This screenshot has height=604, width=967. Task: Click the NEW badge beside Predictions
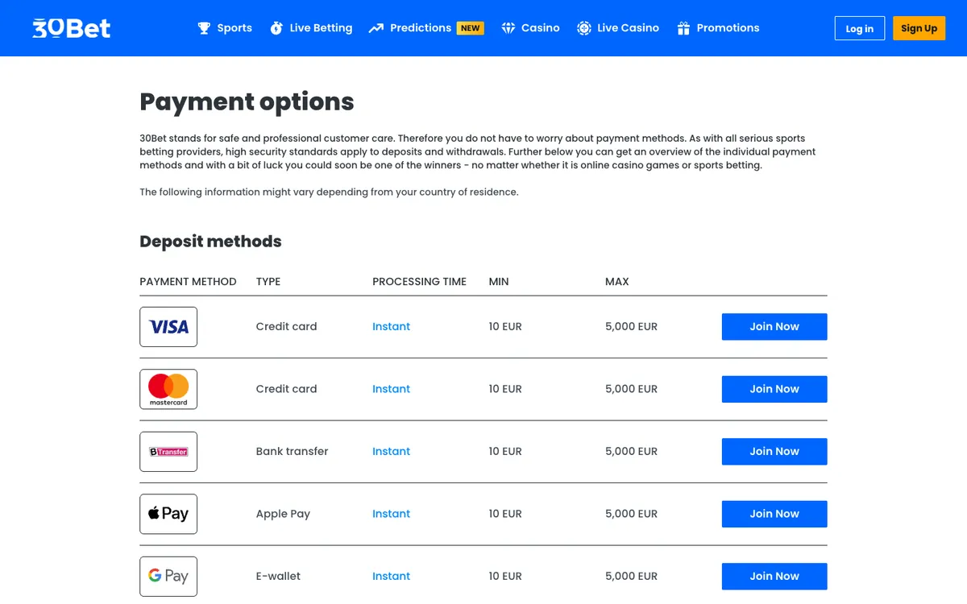coord(471,28)
